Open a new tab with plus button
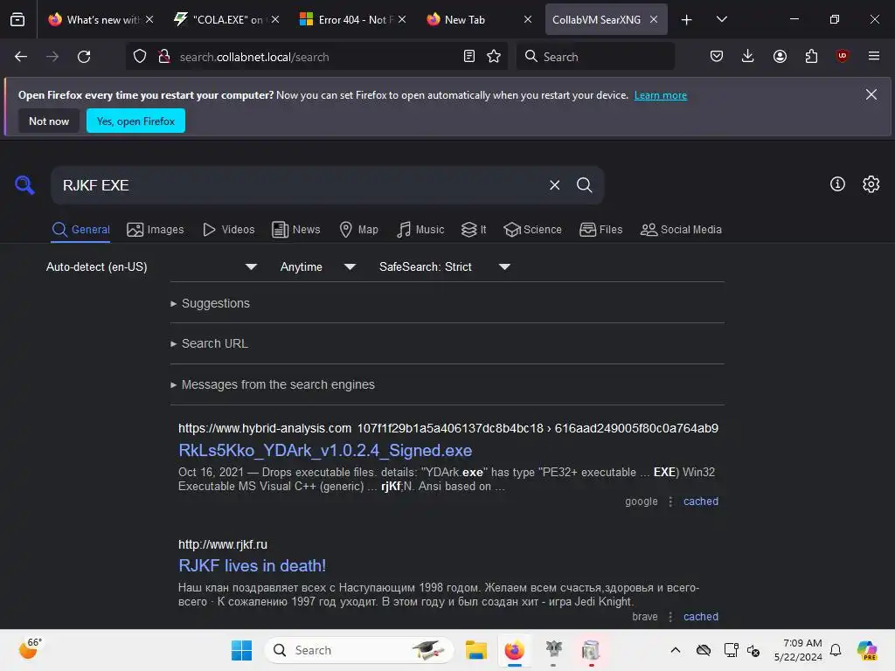The height and width of the screenshot is (671, 895). (x=687, y=20)
